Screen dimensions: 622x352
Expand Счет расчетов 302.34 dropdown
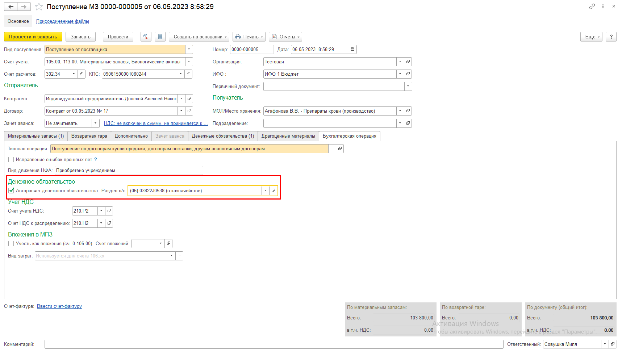74,74
